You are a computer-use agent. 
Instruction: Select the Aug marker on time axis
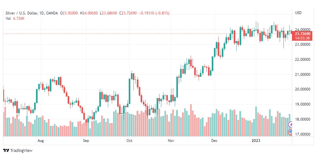[x=41, y=141]
